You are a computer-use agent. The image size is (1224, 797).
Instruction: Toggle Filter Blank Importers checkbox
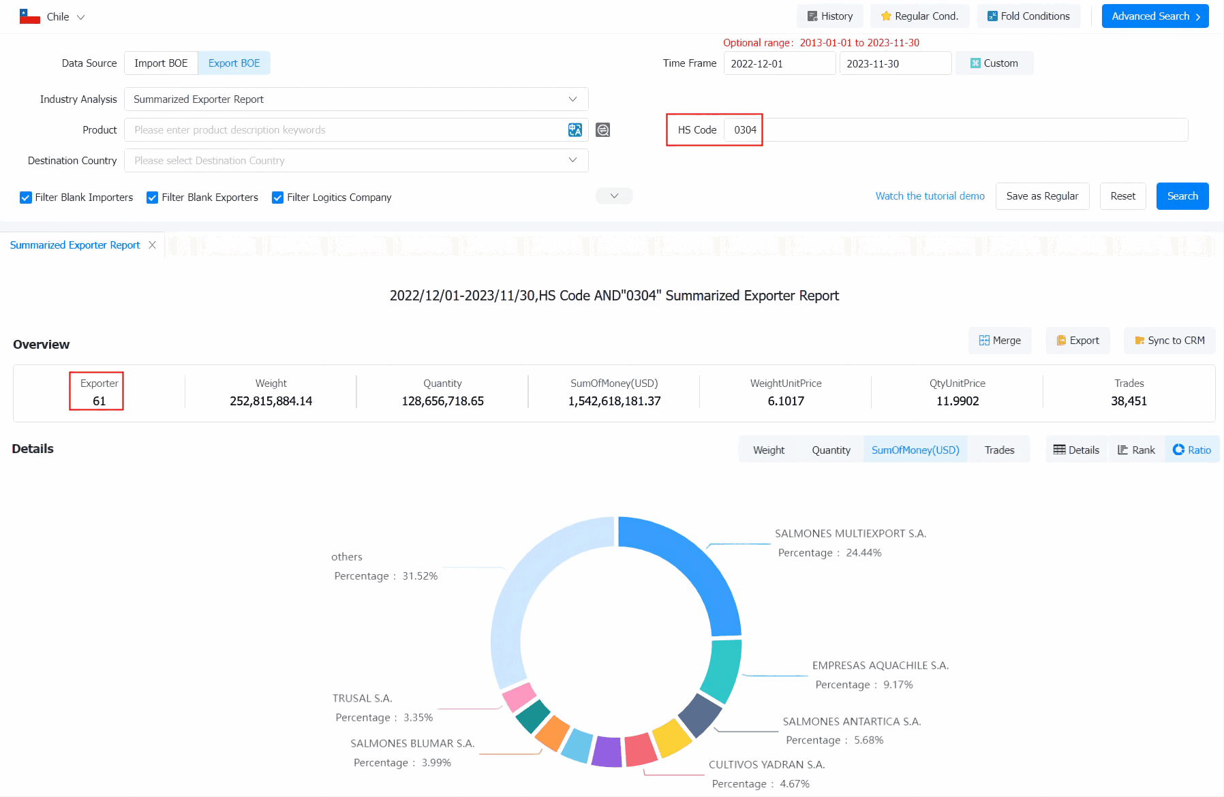tap(26, 198)
